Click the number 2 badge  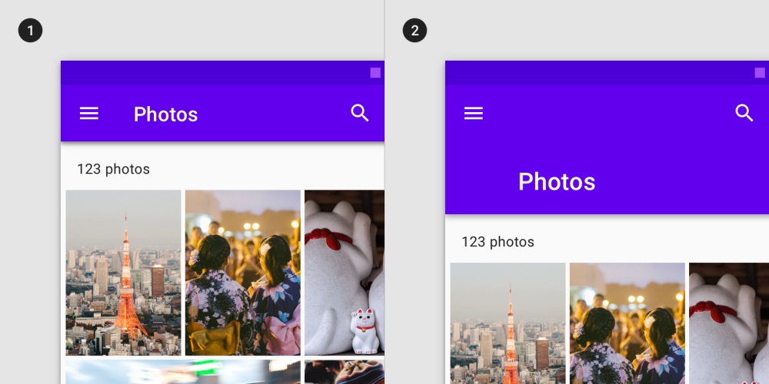click(415, 31)
